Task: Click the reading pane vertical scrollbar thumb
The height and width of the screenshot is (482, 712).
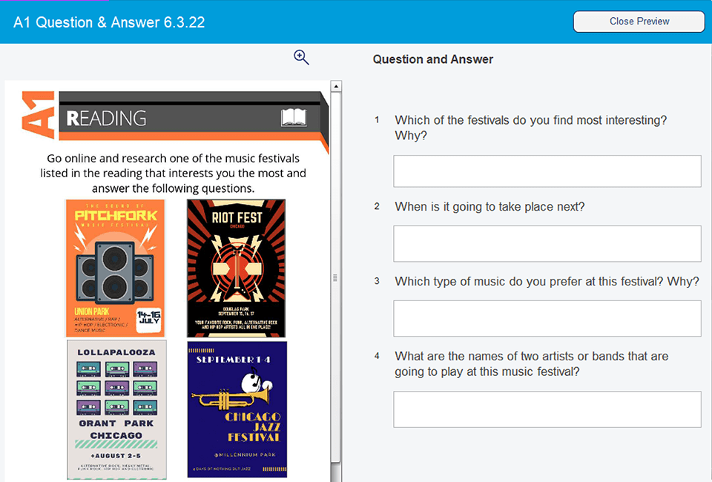Action: [335, 278]
